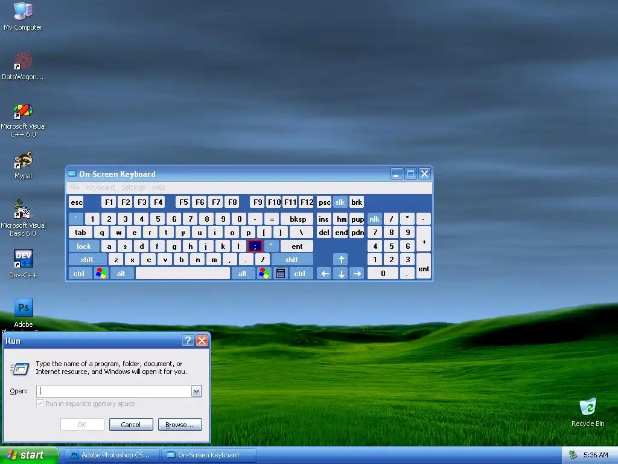Click the pup page up key
Viewport: 618px width, 464px height.
[357, 219]
